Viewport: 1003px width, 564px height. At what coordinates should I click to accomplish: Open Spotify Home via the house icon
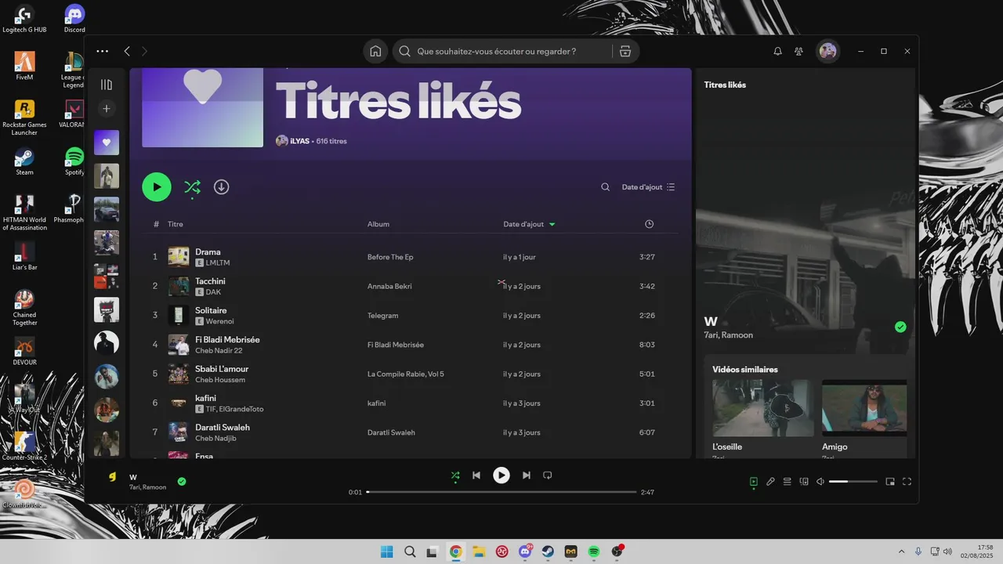point(375,51)
